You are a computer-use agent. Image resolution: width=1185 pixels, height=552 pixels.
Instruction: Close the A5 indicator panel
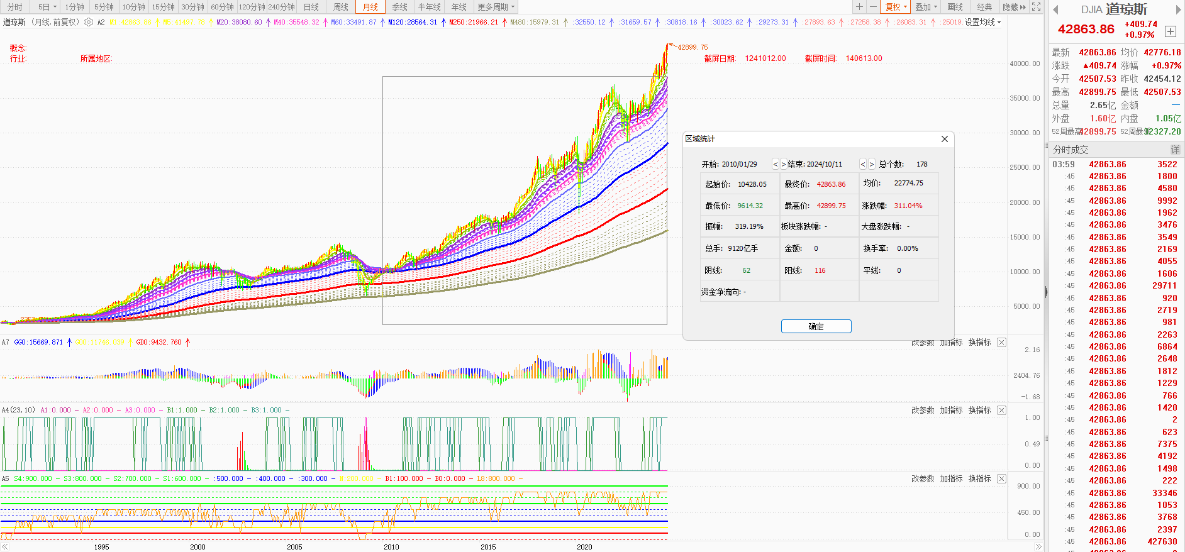click(x=1001, y=478)
